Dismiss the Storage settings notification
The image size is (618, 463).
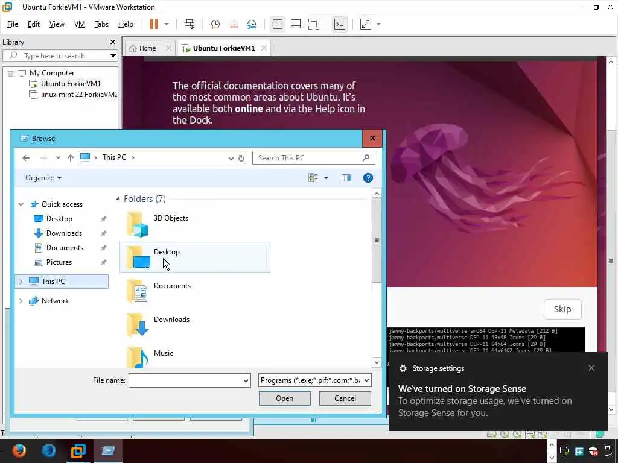click(x=591, y=368)
